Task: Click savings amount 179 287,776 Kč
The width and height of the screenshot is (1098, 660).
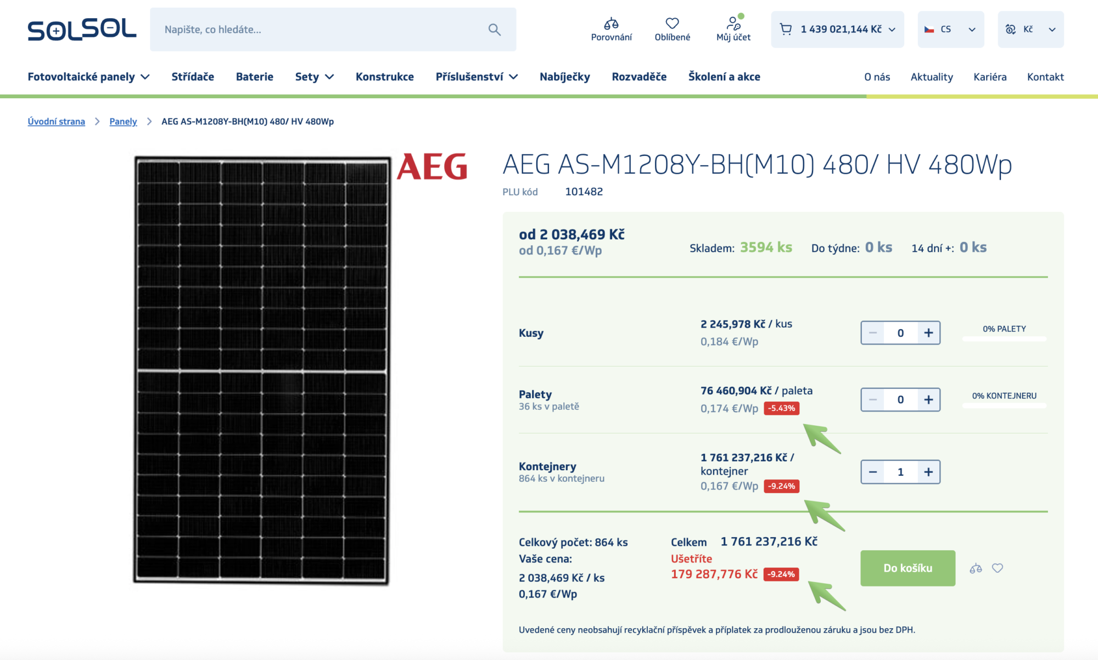Action: pos(714,574)
